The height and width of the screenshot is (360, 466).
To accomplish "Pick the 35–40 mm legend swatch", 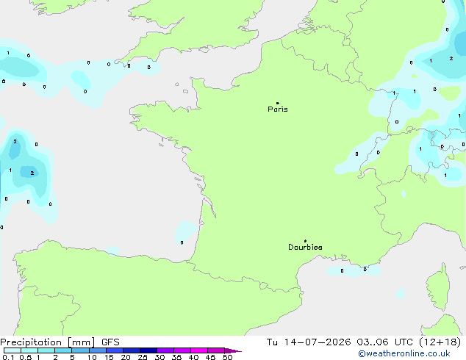I will click(x=182, y=350).
